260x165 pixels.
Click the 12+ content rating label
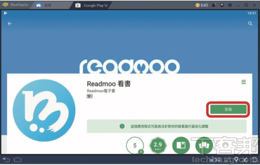[x=90, y=96]
